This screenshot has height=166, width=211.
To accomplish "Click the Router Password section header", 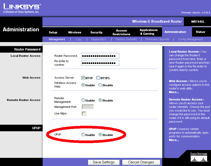I will pyautogui.click(x=27, y=49).
